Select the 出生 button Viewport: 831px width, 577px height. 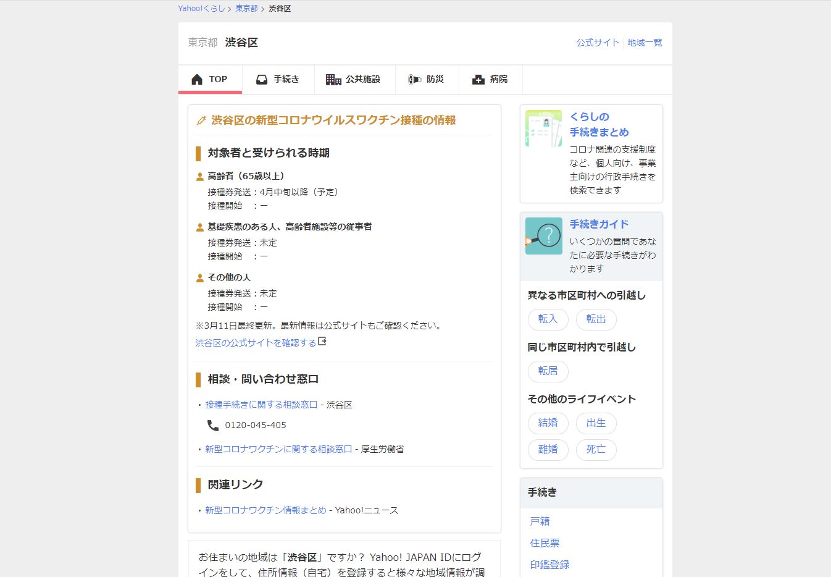pos(596,423)
